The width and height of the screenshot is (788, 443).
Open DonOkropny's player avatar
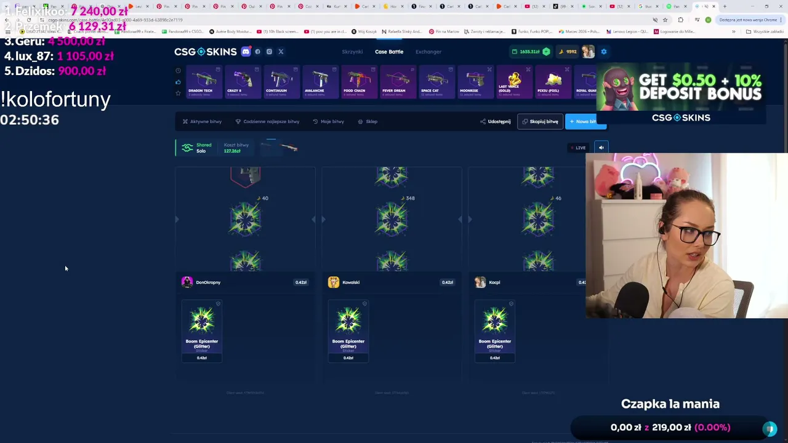tap(187, 282)
